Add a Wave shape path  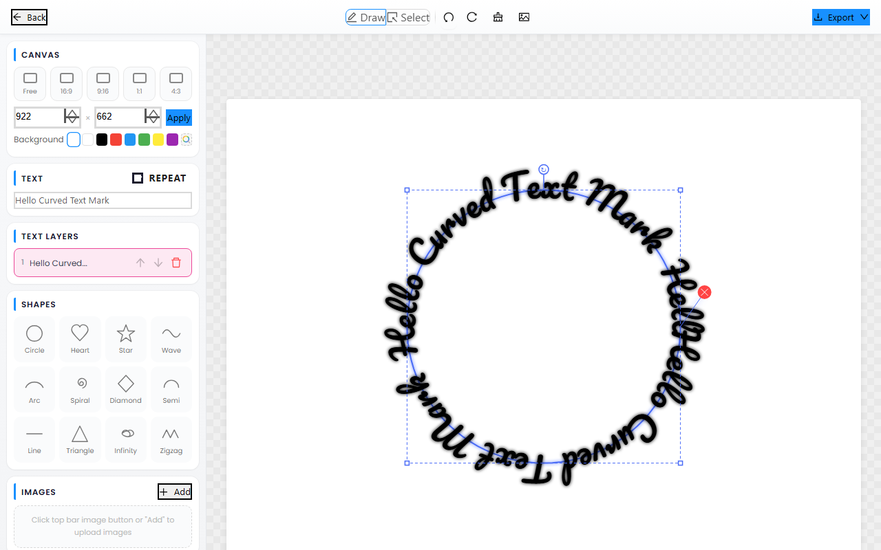coord(171,339)
